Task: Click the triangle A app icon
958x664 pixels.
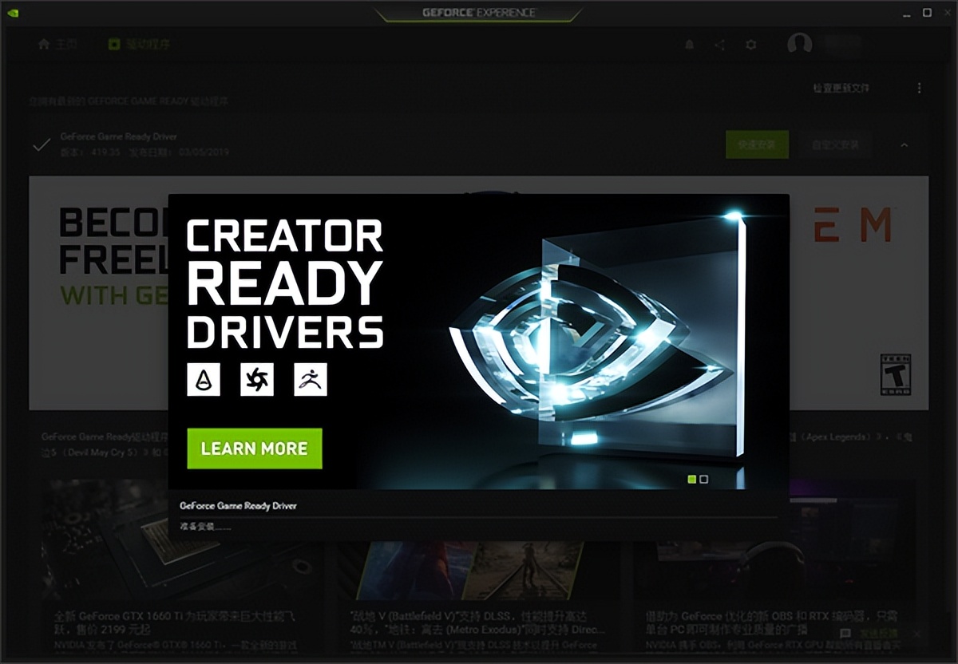Action: 204,379
